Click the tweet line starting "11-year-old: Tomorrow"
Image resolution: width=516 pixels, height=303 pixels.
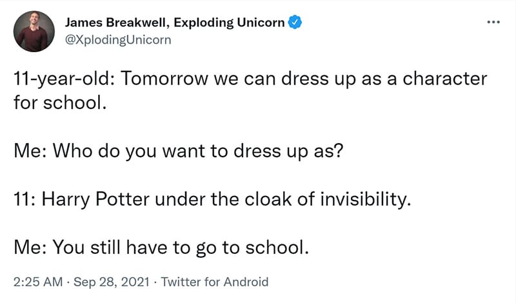pos(250,79)
